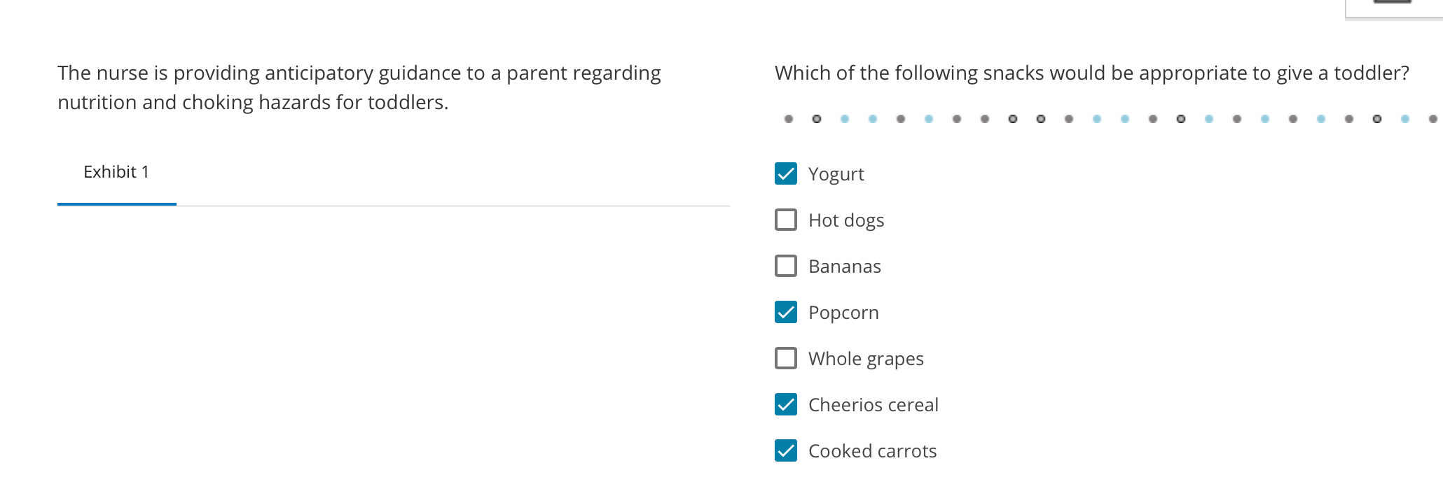Select the Bananas checkbox
The height and width of the screenshot is (484, 1443).
click(786, 266)
